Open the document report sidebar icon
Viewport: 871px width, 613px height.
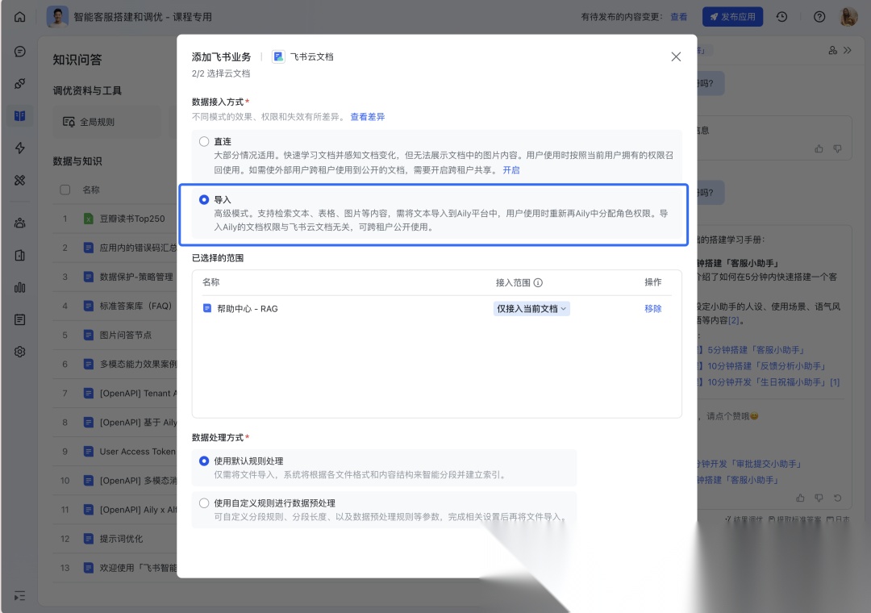click(x=20, y=255)
